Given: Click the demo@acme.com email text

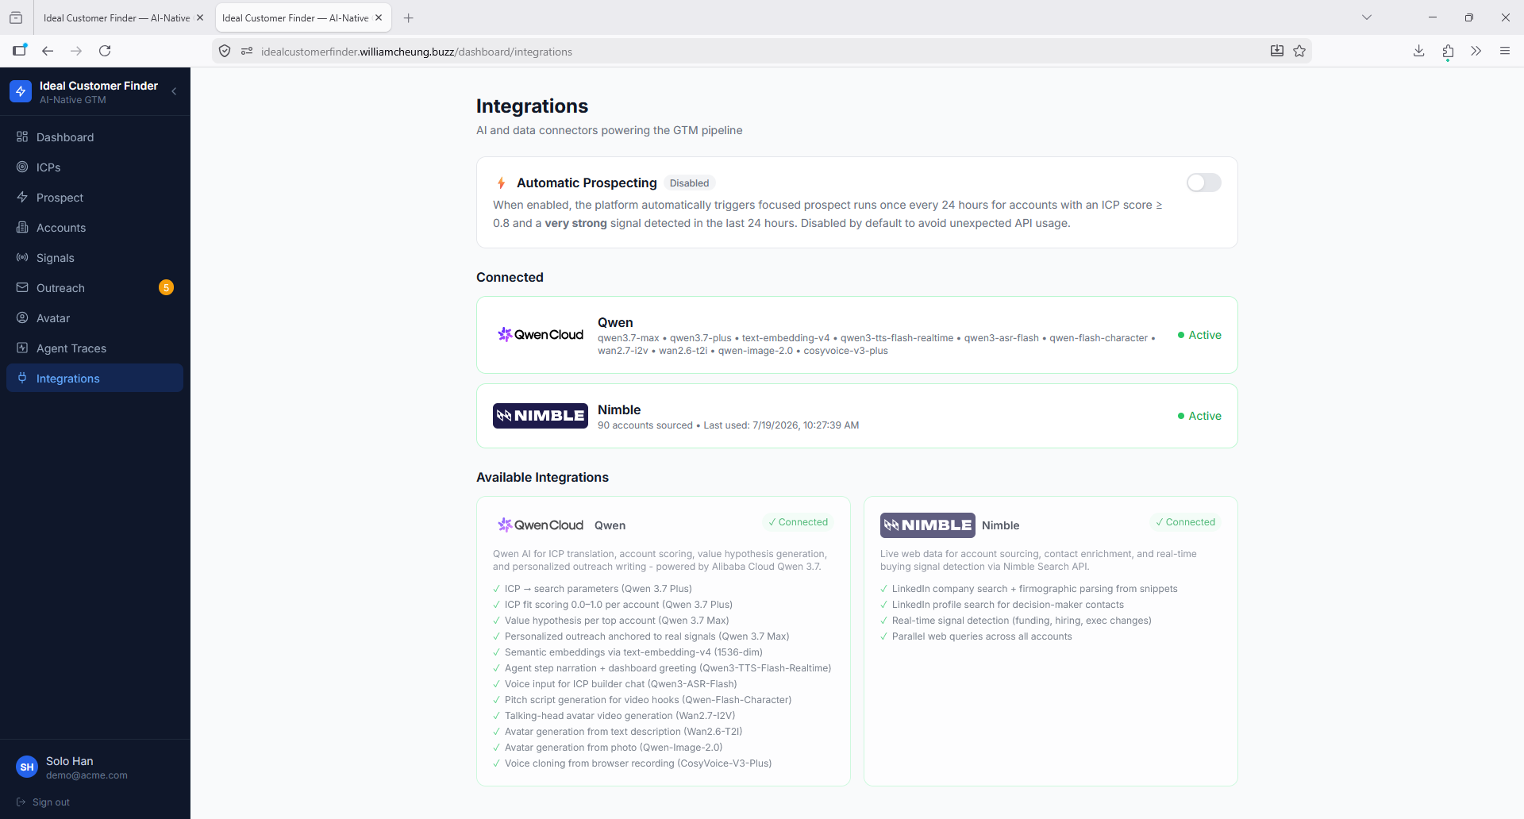Looking at the screenshot, I should tap(87, 775).
